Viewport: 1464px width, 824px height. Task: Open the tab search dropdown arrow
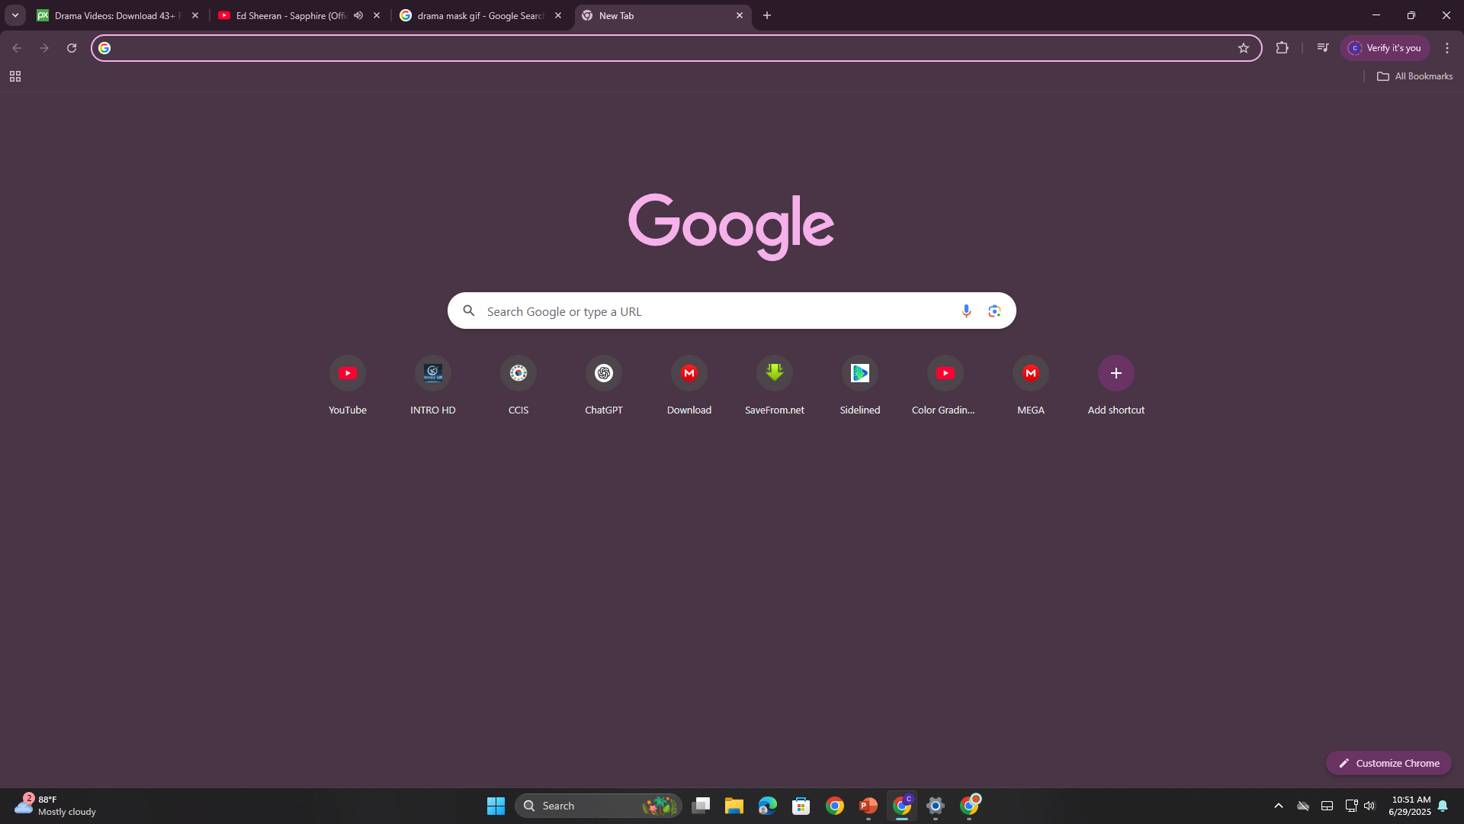[x=15, y=15]
